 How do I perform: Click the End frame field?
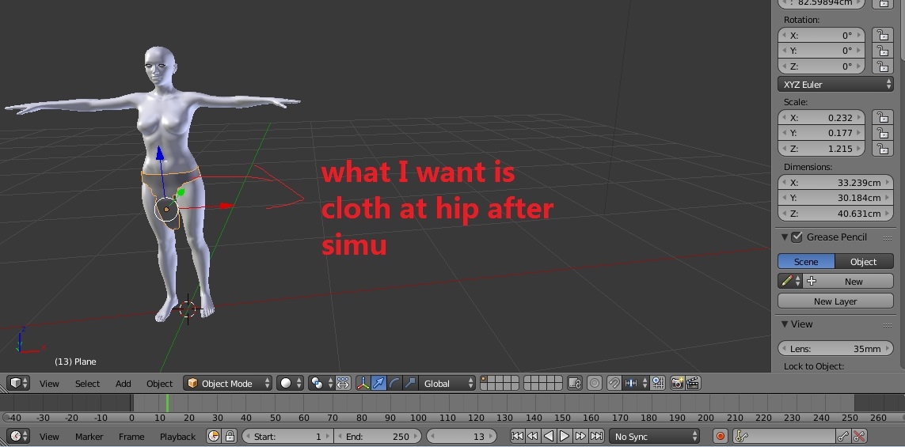[378, 436]
